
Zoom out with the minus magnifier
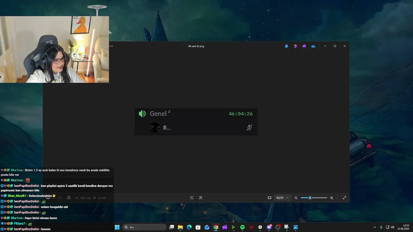pyautogui.click(x=296, y=198)
